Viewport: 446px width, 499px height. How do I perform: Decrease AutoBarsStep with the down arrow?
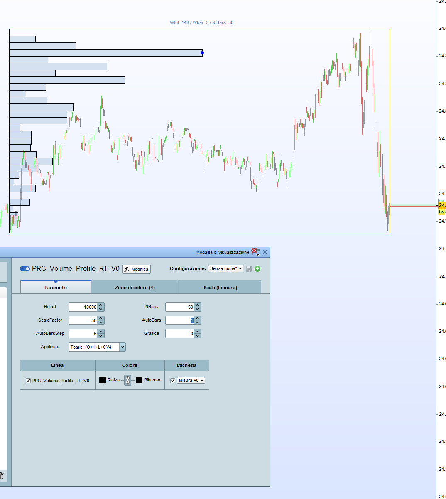[x=101, y=336]
